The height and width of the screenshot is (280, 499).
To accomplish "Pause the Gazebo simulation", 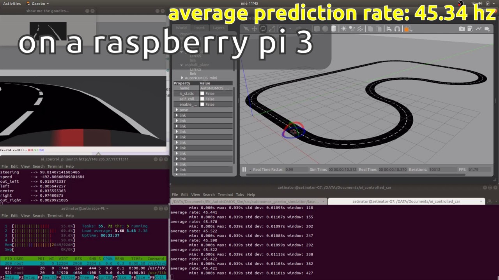I will (244, 169).
